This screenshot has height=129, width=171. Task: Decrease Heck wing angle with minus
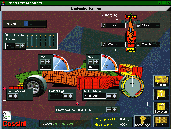click(91, 62)
